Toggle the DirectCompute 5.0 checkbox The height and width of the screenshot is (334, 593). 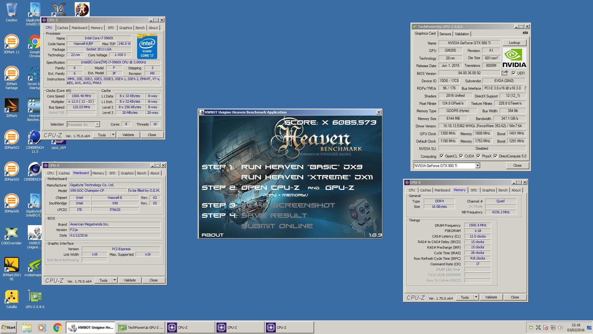[x=495, y=156]
